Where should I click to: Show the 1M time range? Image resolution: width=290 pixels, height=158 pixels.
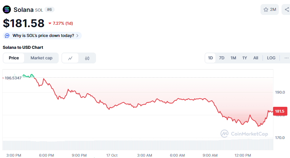coord(233,58)
